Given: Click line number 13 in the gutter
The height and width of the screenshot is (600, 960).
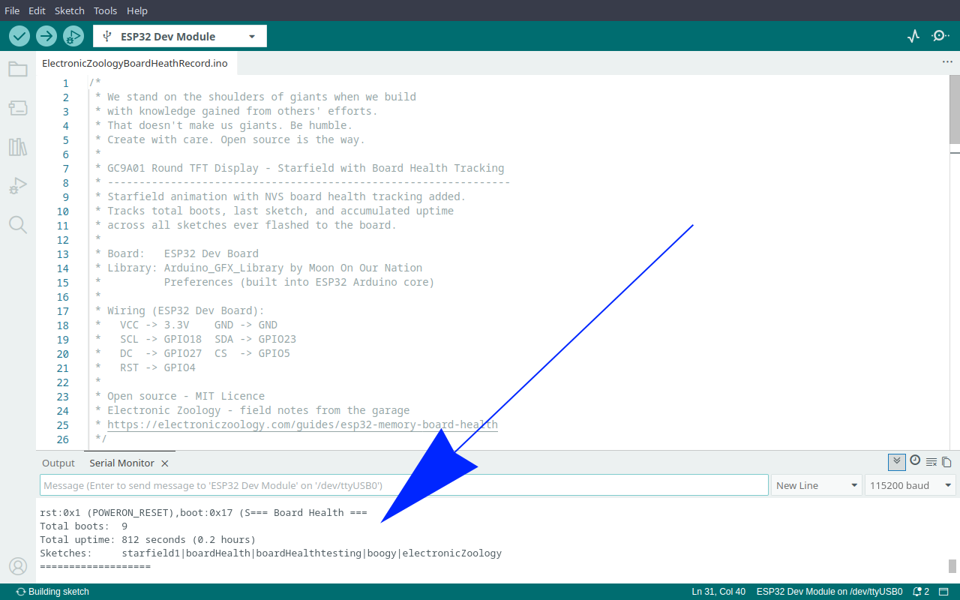Looking at the screenshot, I should [x=63, y=253].
